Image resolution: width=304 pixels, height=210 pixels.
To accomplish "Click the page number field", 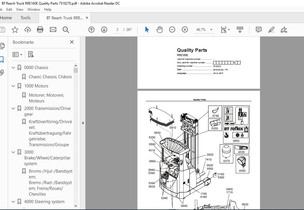I will coord(117,30).
